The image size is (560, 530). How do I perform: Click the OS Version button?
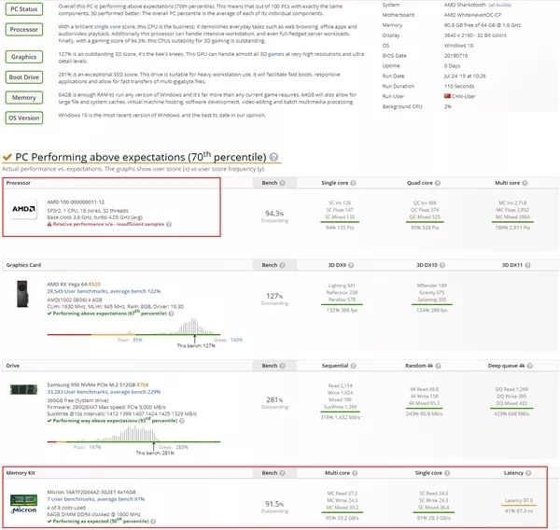(24, 118)
